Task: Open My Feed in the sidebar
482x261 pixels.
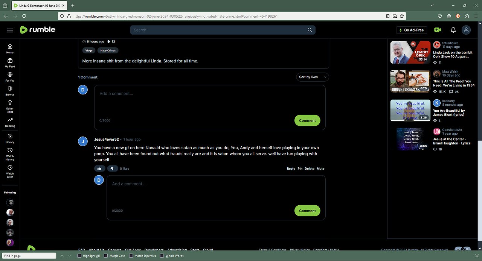Action: (x=10, y=62)
